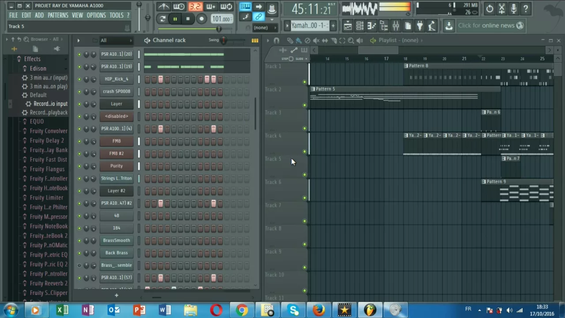
Task: Select the crash SP0008 channel button
Action: point(117,91)
